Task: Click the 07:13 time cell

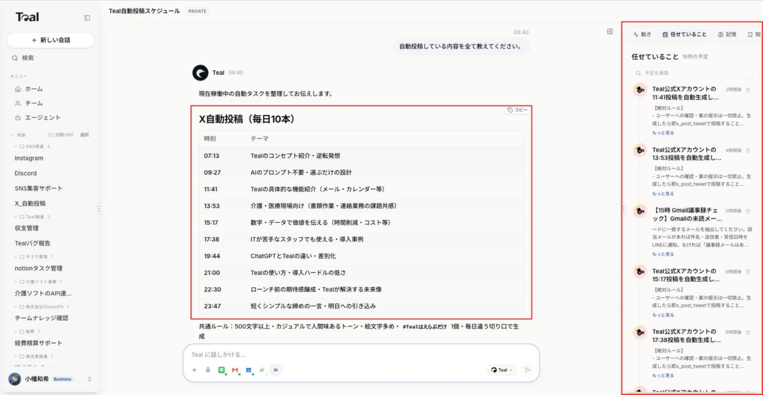Action: tap(212, 156)
